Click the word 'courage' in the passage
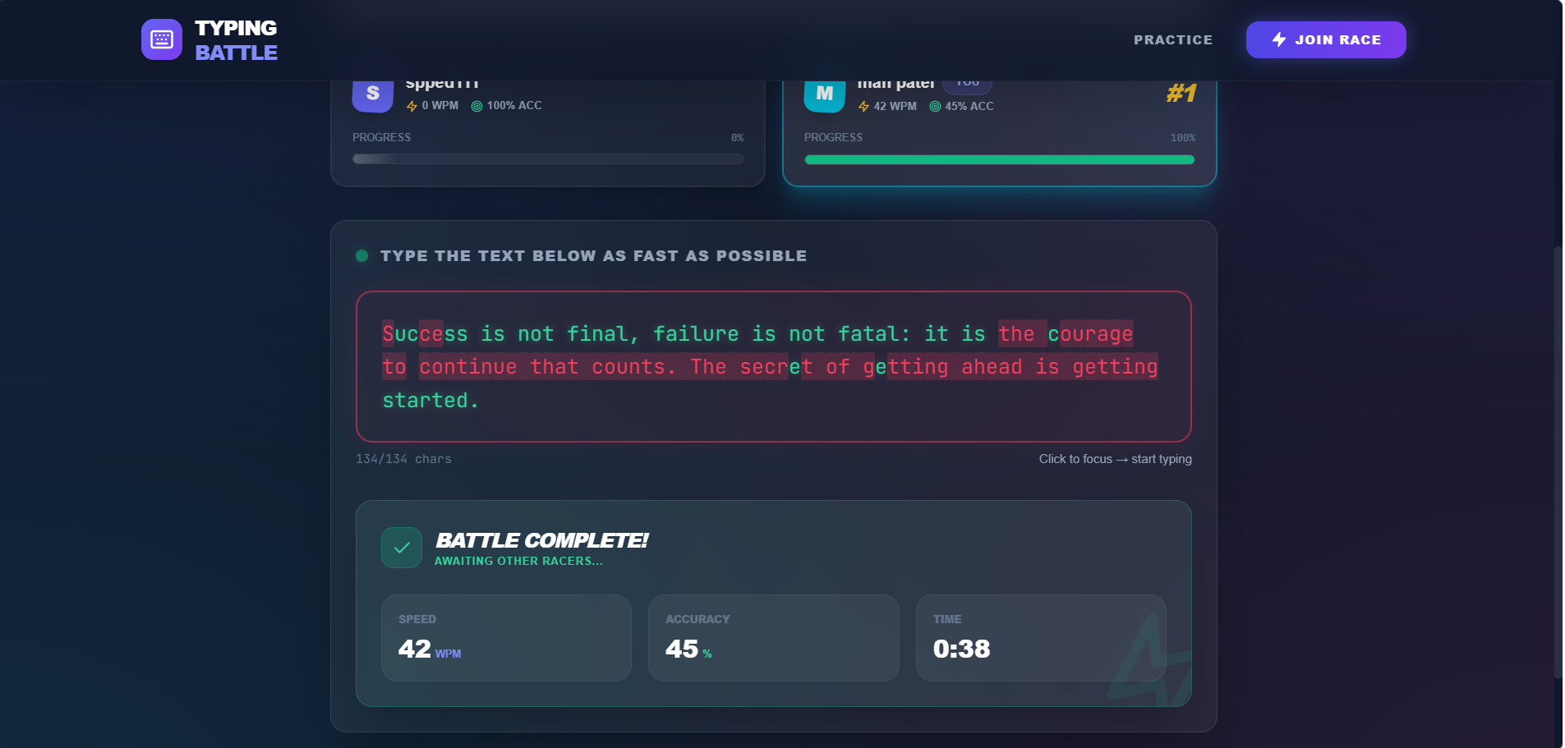The image size is (1565, 748). click(x=1090, y=333)
